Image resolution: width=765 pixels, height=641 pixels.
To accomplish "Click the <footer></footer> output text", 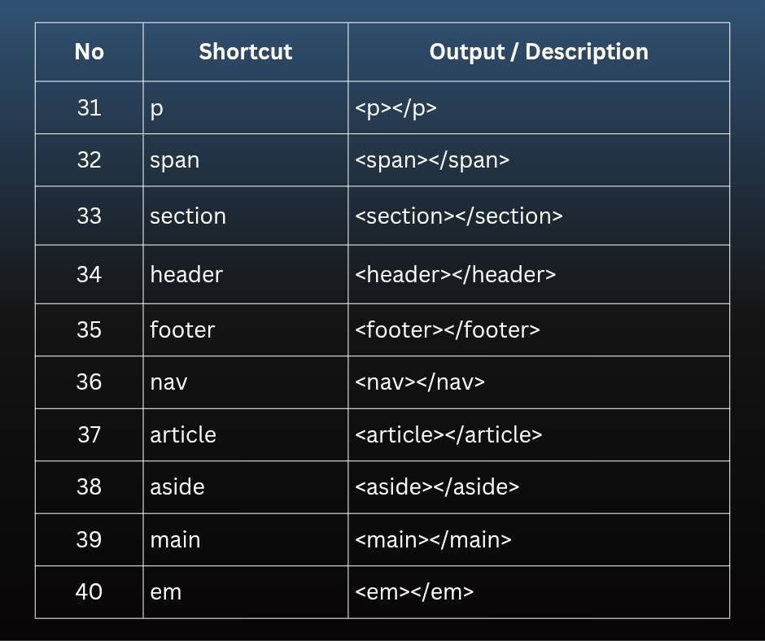I will point(448,329).
